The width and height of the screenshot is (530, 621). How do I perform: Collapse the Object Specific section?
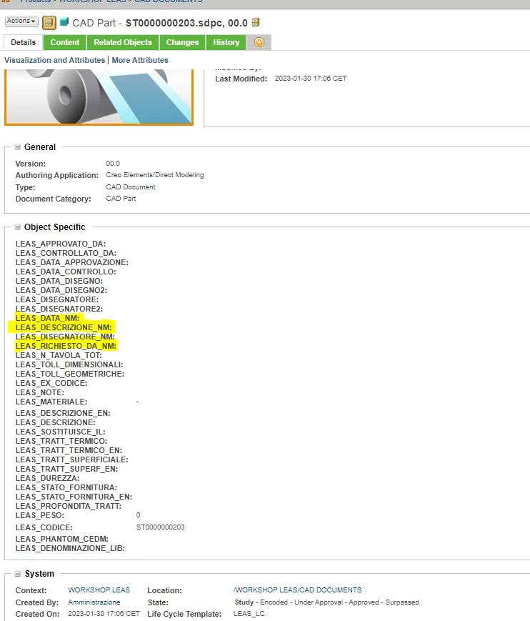17,227
